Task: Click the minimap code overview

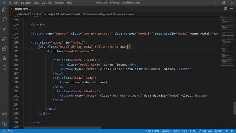Action: point(227,41)
